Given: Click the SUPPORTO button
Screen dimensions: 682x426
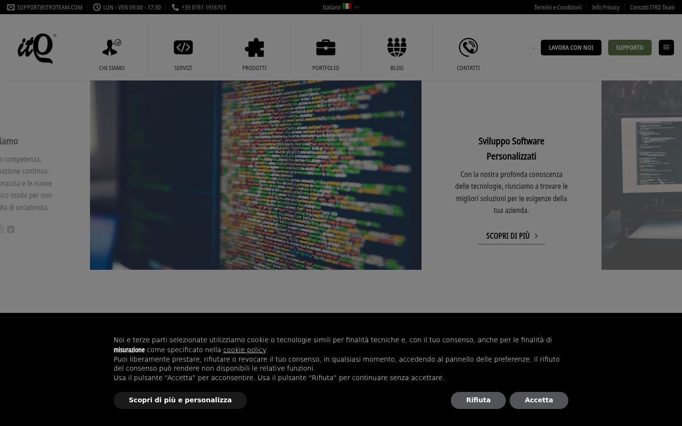Looking at the screenshot, I should pos(630,47).
